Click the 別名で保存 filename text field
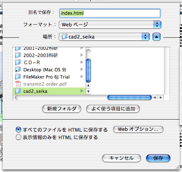Image resolution: width=182 pixels, height=172 pixels. (x=110, y=13)
